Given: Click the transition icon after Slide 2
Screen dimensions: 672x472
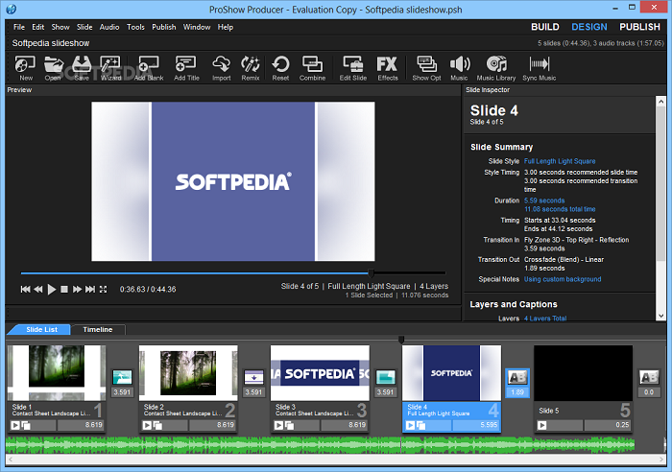Looking at the screenshot, I should coord(253,377).
